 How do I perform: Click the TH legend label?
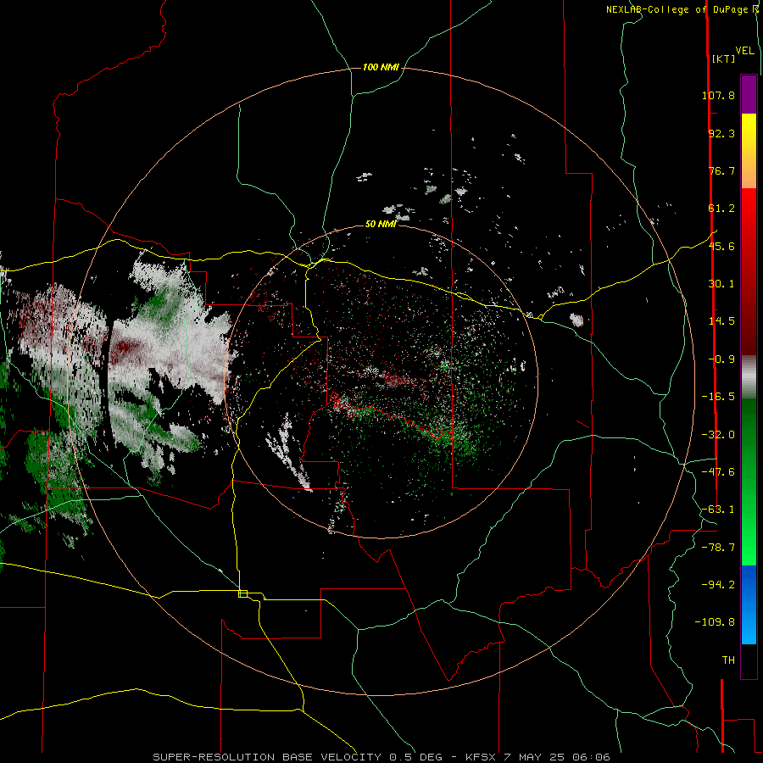(x=728, y=660)
